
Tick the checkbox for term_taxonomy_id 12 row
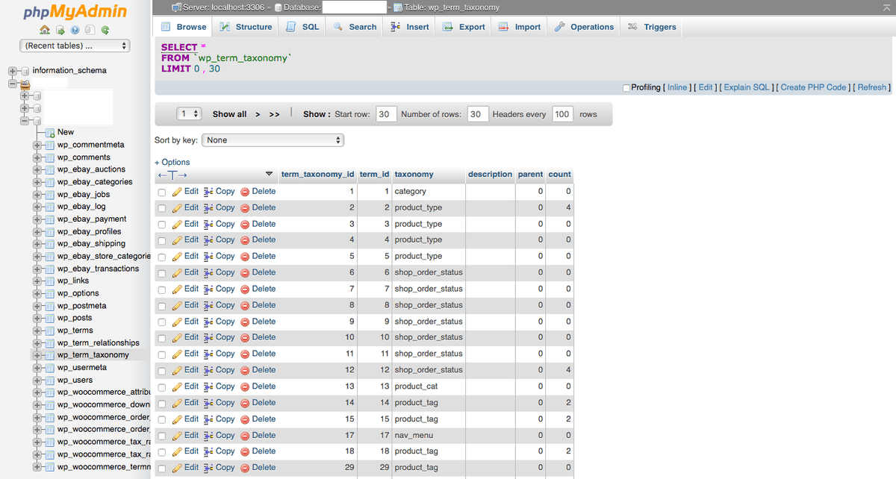tap(162, 371)
